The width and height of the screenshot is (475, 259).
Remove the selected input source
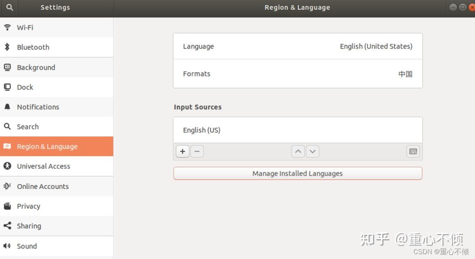pyautogui.click(x=197, y=151)
